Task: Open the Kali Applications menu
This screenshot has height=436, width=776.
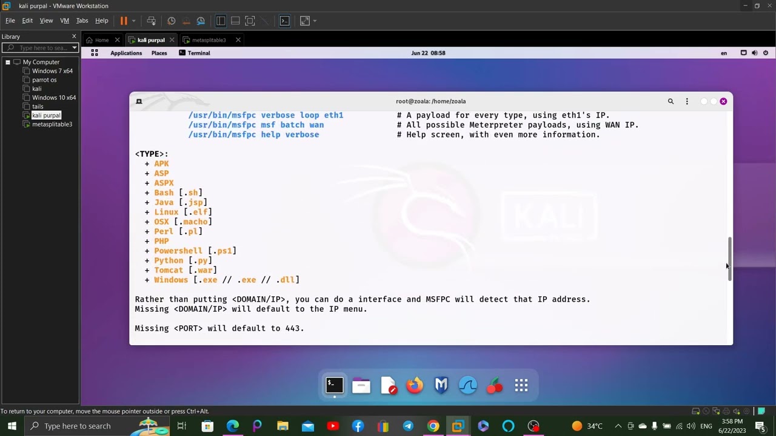Action: pyautogui.click(x=126, y=53)
